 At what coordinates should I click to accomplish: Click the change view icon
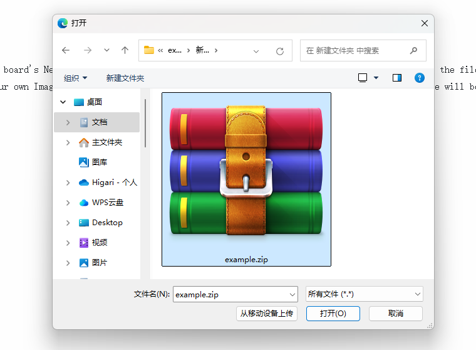point(363,78)
